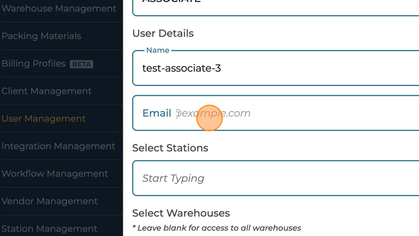Open the role dropdown showing ASSOCIATE
Image resolution: width=419 pixels, height=236 pixels.
pos(275,6)
